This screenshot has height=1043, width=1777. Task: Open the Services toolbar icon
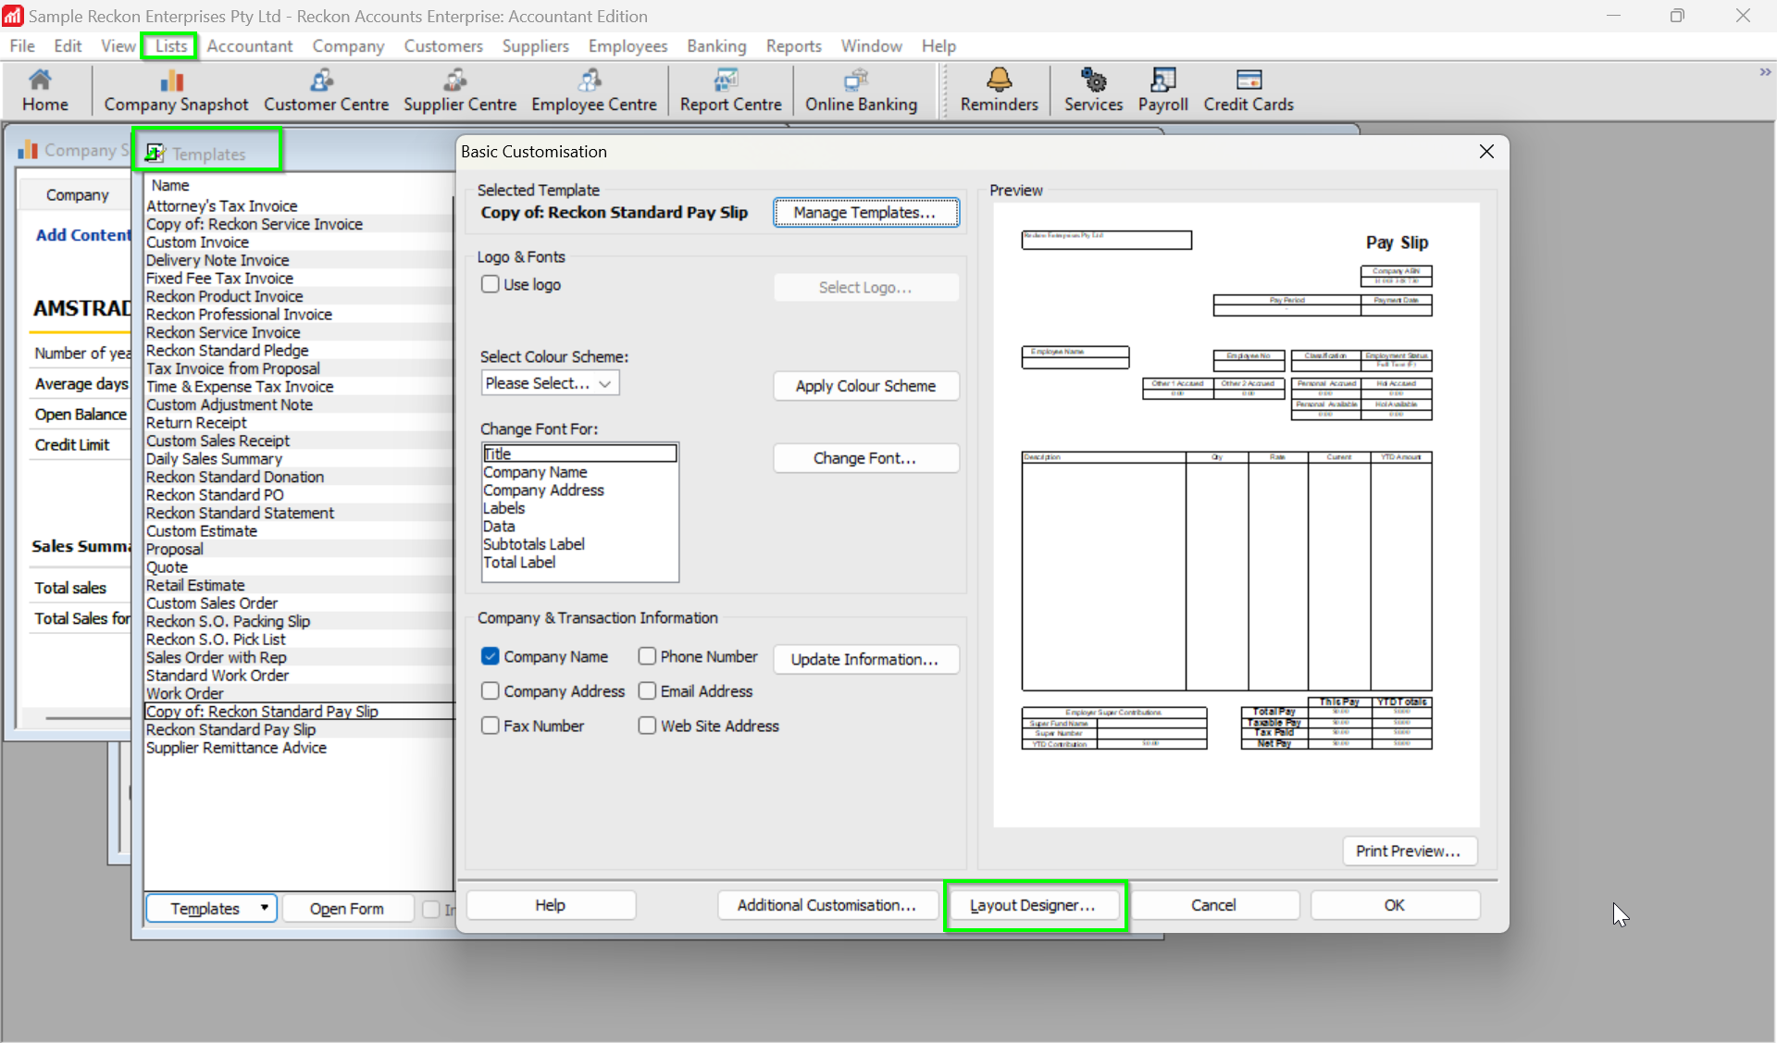[1093, 91]
